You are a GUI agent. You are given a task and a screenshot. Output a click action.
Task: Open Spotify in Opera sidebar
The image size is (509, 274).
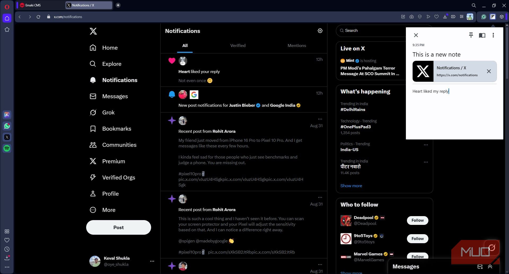(x=7, y=148)
